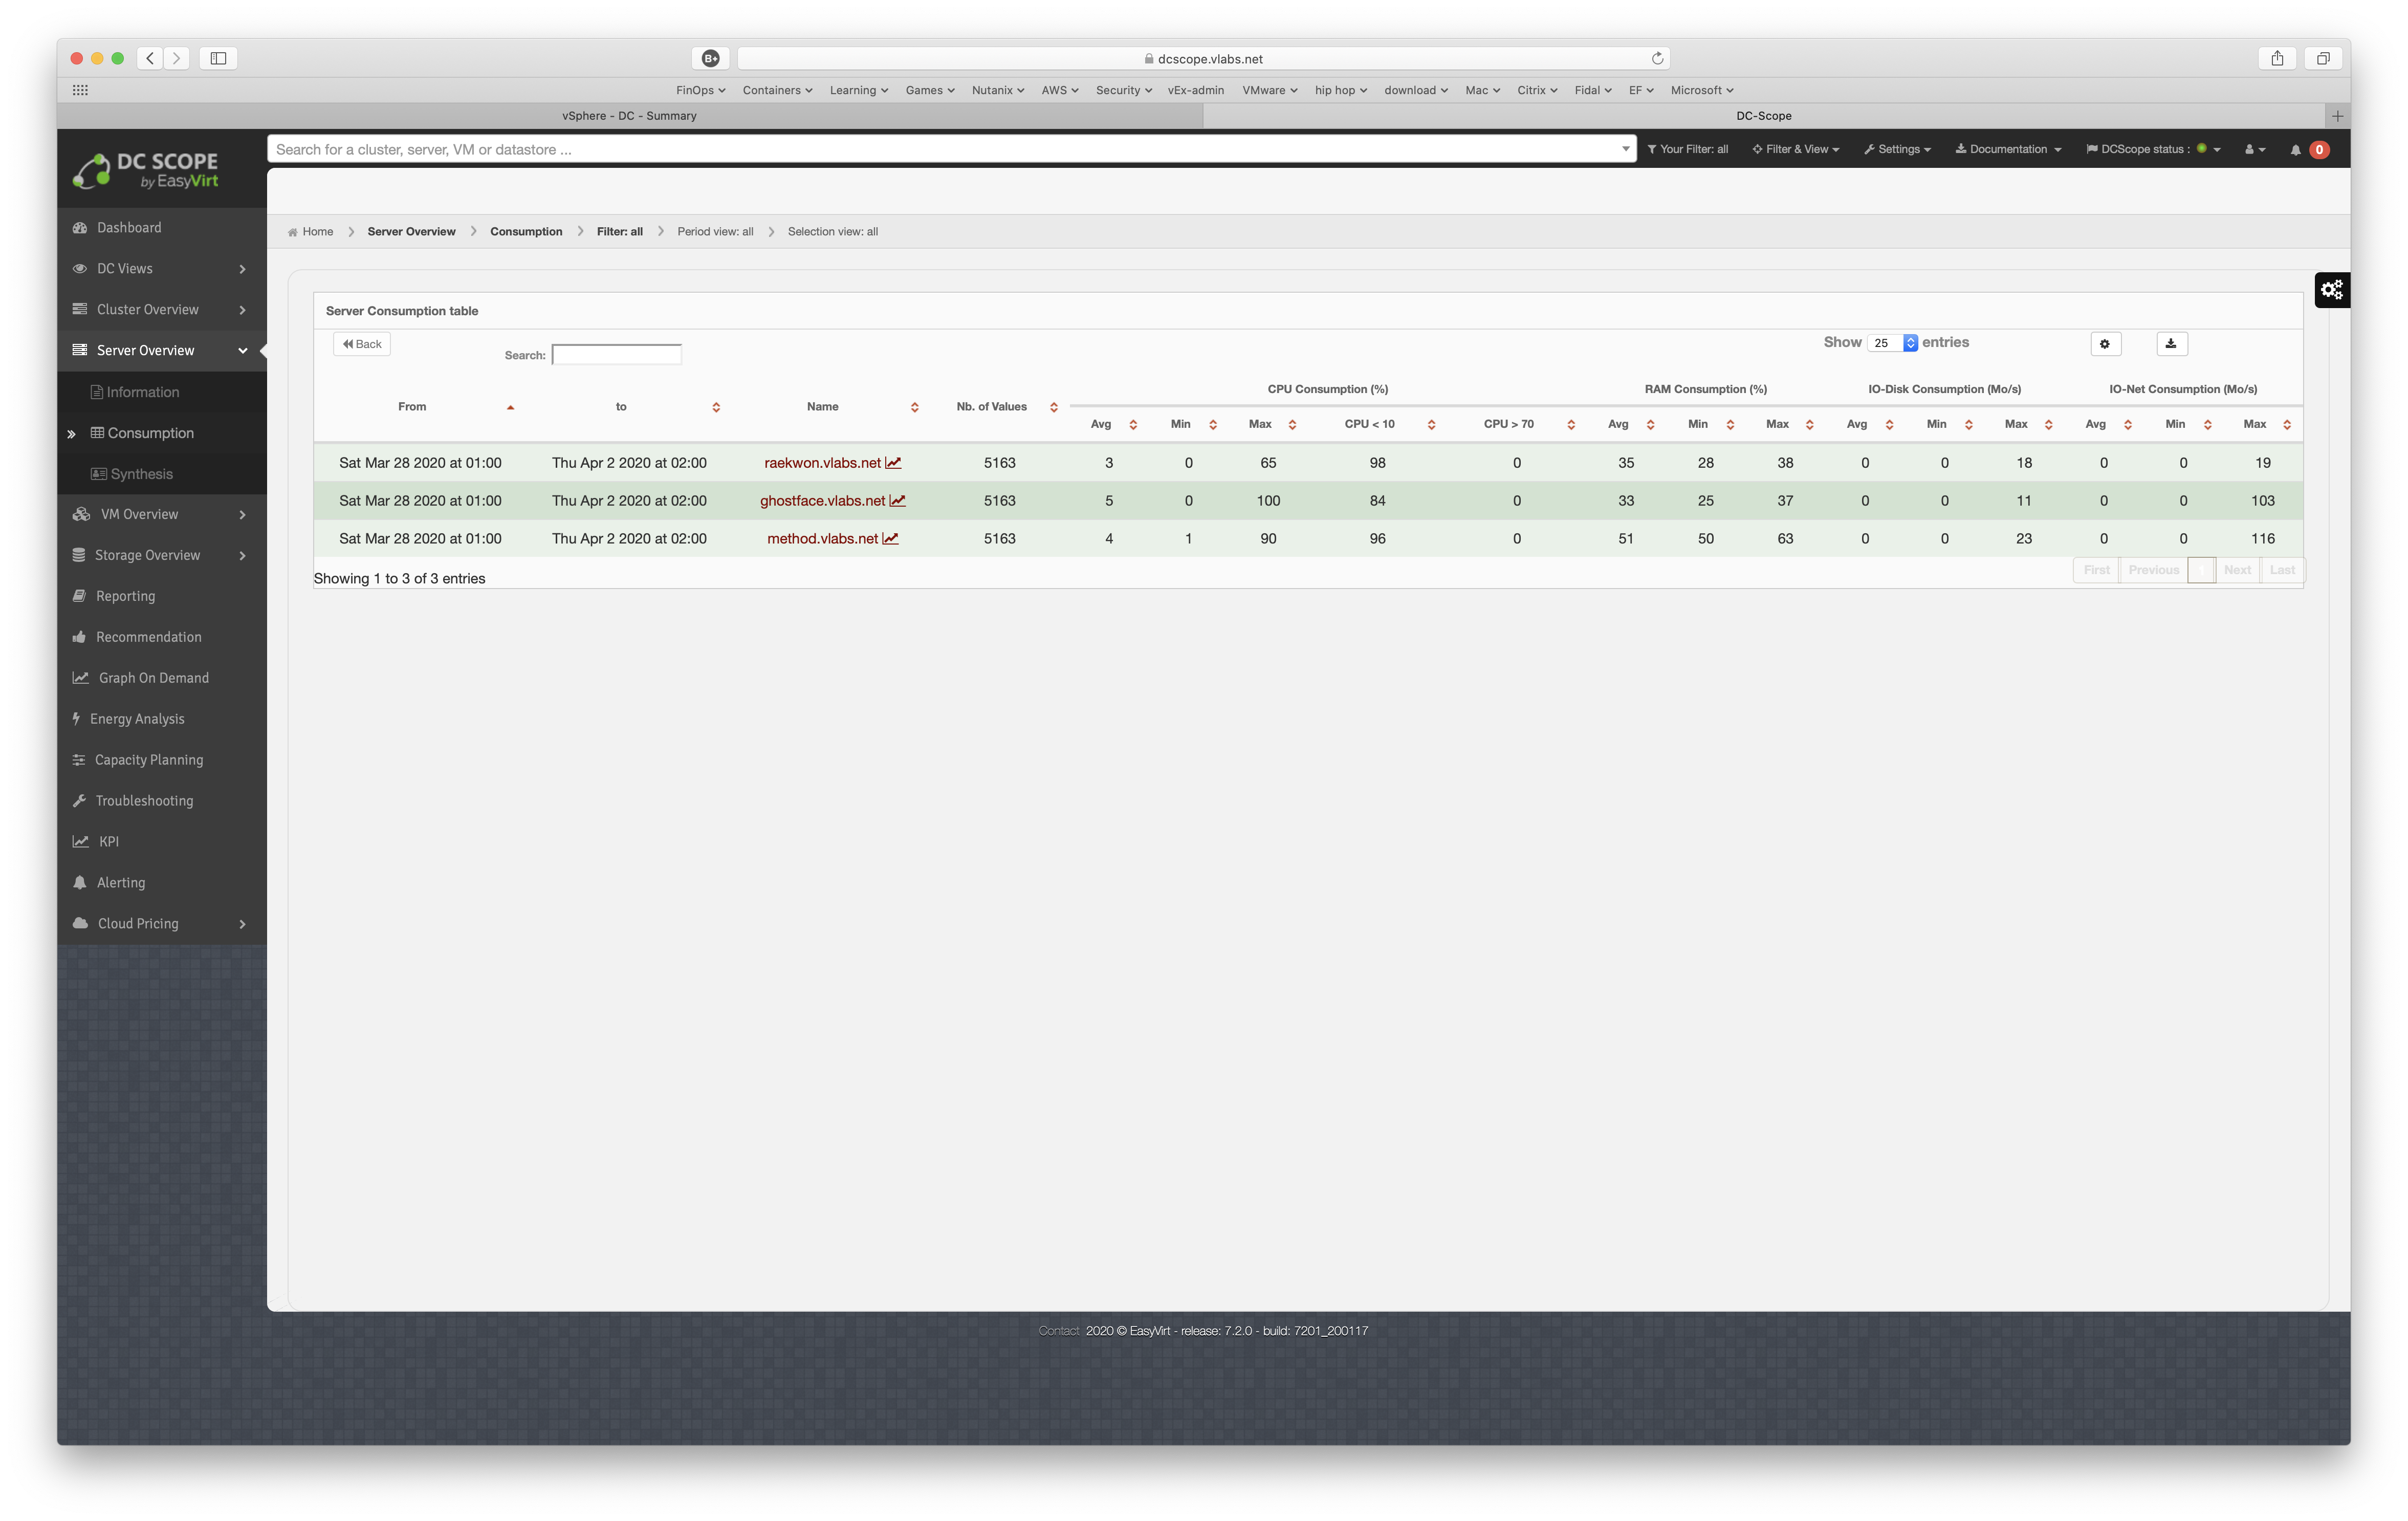Collapse Server Overview submenu

[162, 351]
